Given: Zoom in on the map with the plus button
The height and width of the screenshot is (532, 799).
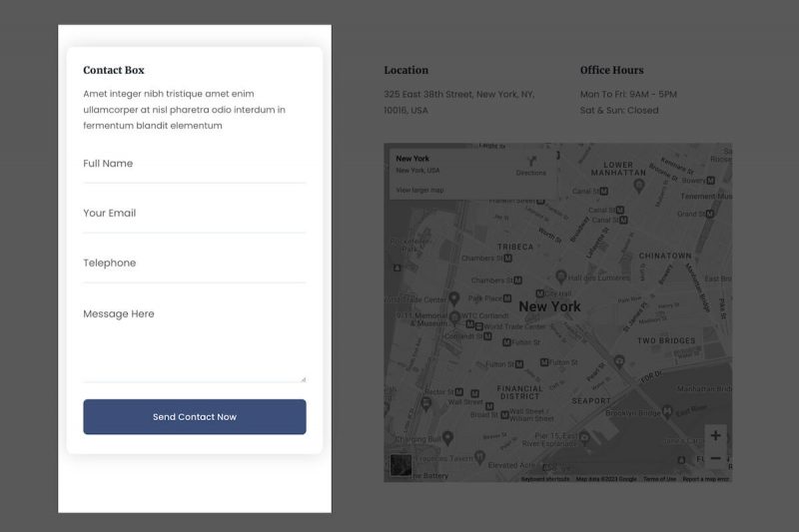Looking at the screenshot, I should tap(715, 436).
